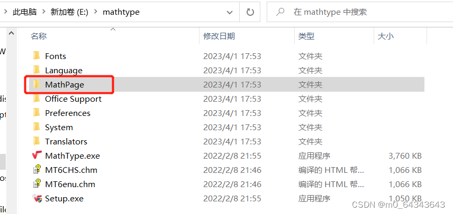The height and width of the screenshot is (214, 453).
Task: Expand the chevron before 此电脑 in the path
Action: (x=5, y=12)
